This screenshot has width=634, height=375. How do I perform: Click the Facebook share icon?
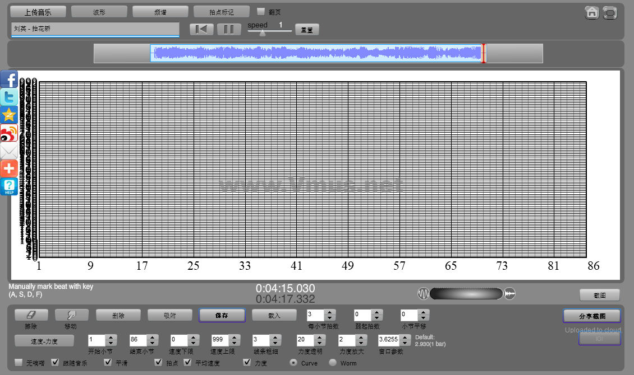tap(9, 79)
